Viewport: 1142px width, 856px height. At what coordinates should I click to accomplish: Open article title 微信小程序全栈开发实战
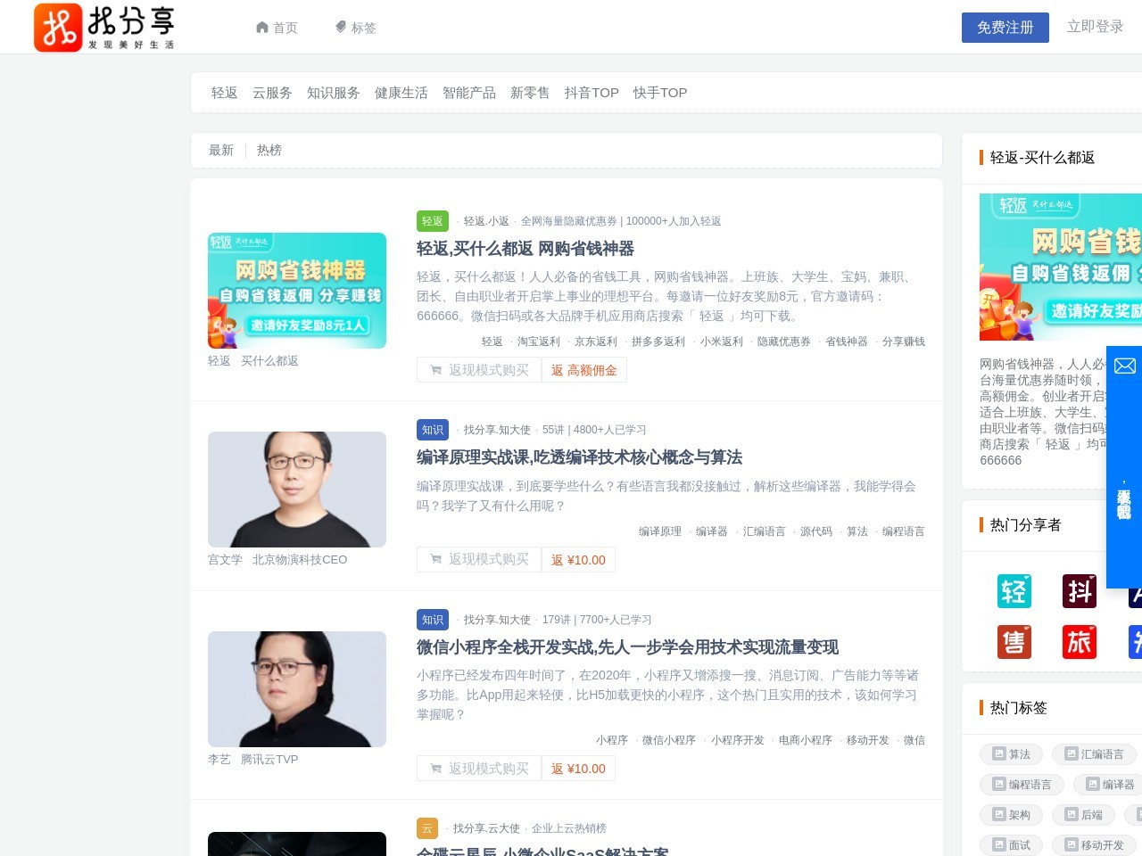click(627, 647)
